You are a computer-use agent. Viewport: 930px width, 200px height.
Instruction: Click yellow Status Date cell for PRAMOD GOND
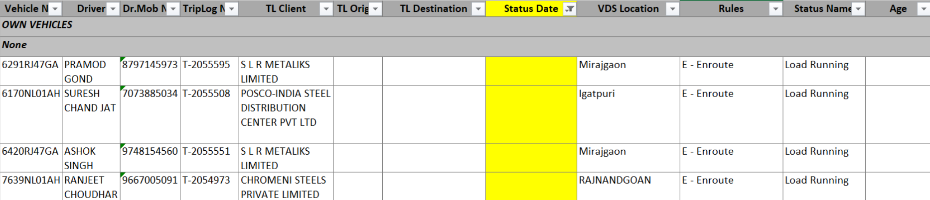tap(531, 71)
